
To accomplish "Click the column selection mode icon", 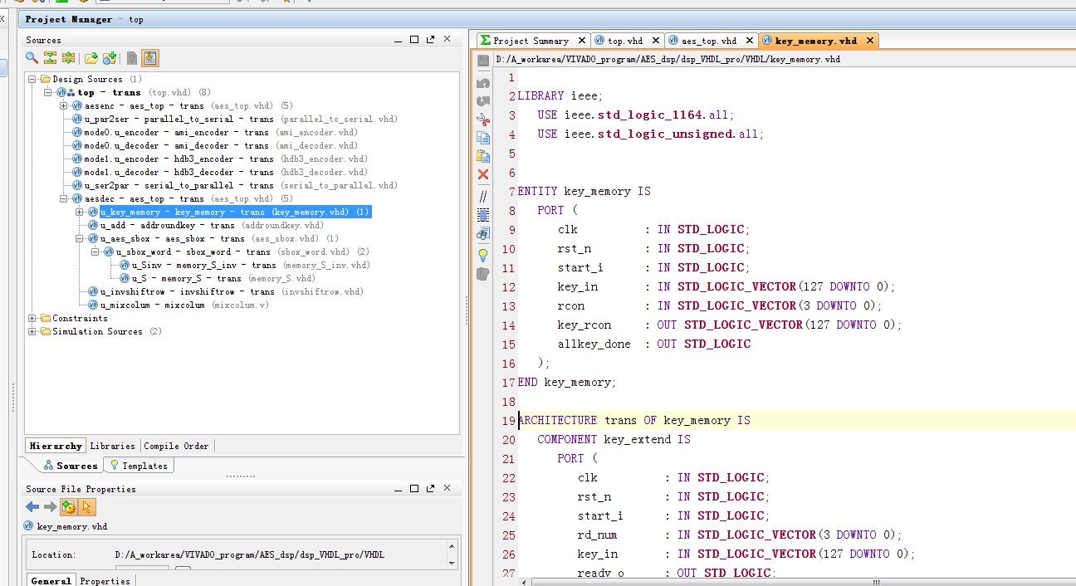I will pyautogui.click(x=483, y=215).
